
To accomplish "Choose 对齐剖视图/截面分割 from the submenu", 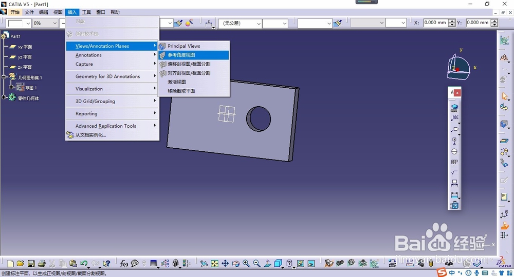I will pos(194,73).
